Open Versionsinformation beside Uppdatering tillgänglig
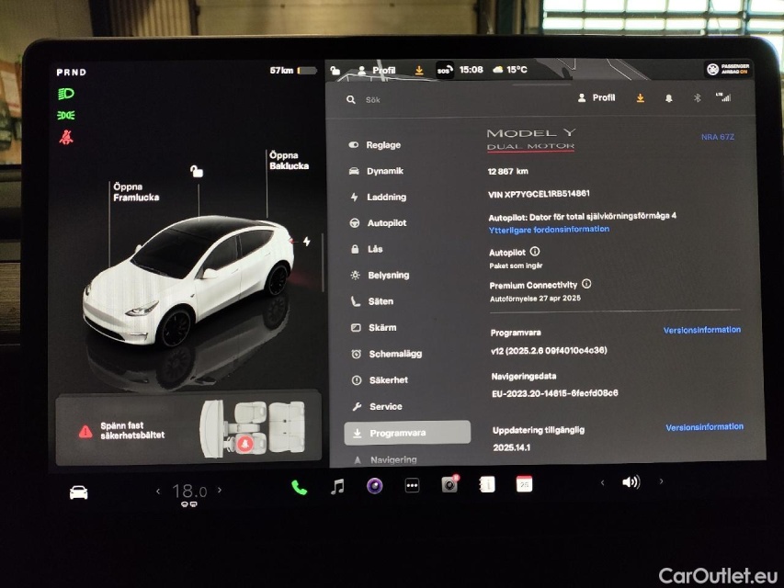This screenshot has height=588, width=784. (x=705, y=427)
